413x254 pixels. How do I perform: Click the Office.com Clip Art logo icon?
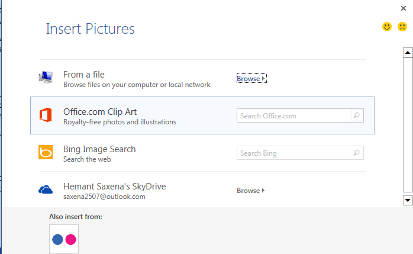[x=46, y=115]
